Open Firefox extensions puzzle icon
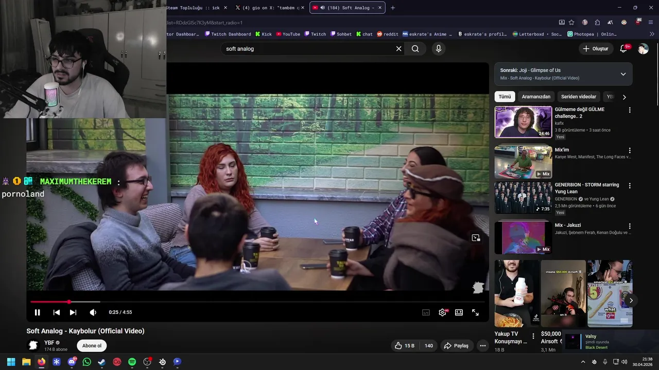Image resolution: width=659 pixels, height=370 pixels. [597, 23]
